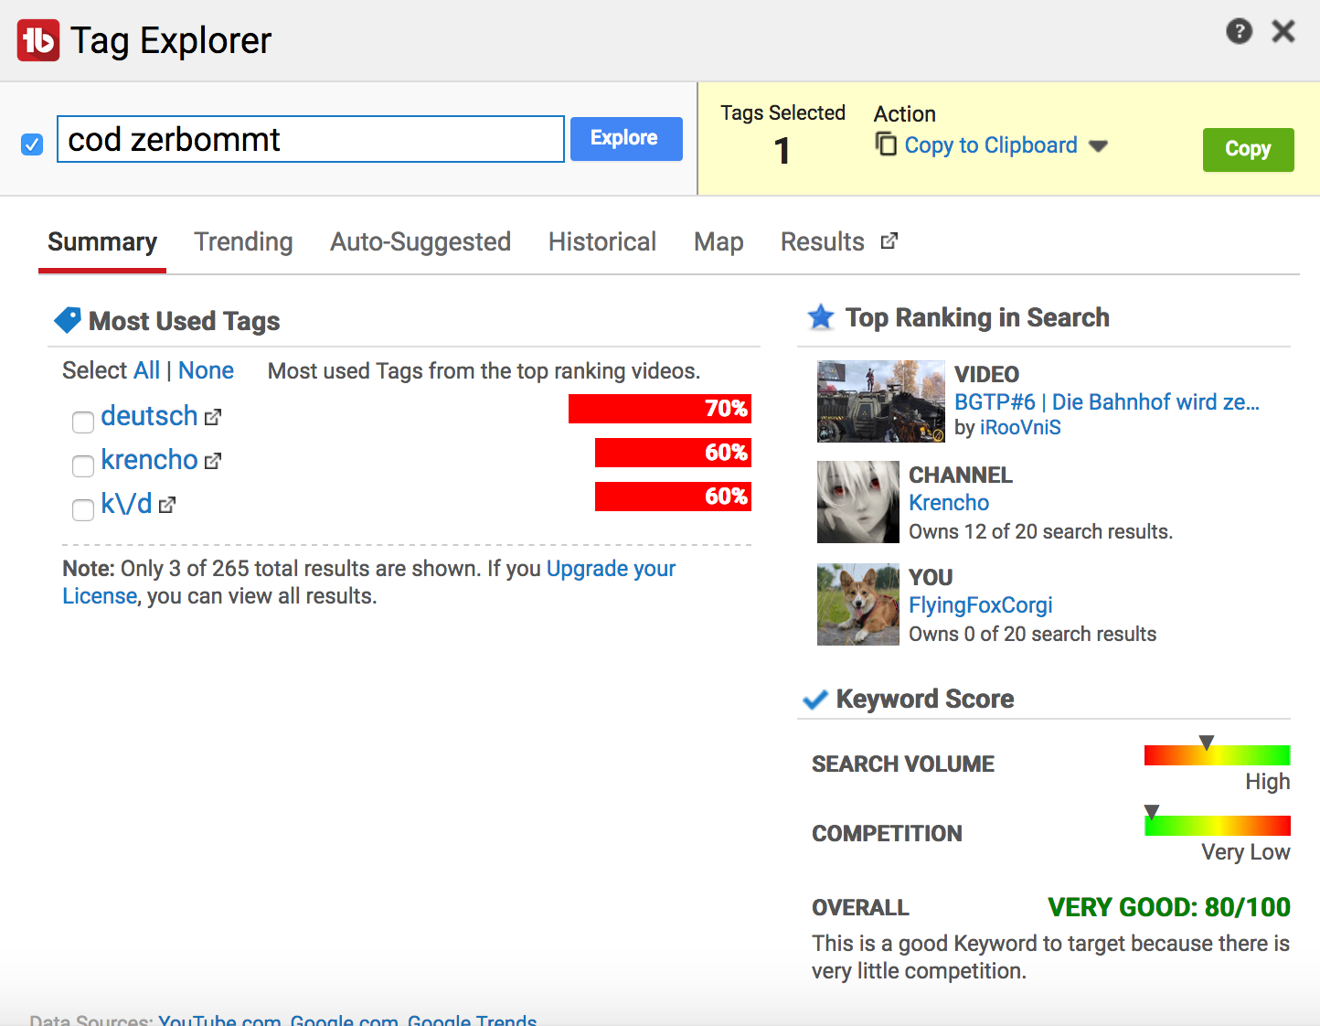Image resolution: width=1320 pixels, height=1026 pixels.
Task: Click the Search Volume gradient indicator bar
Action: tap(1217, 755)
